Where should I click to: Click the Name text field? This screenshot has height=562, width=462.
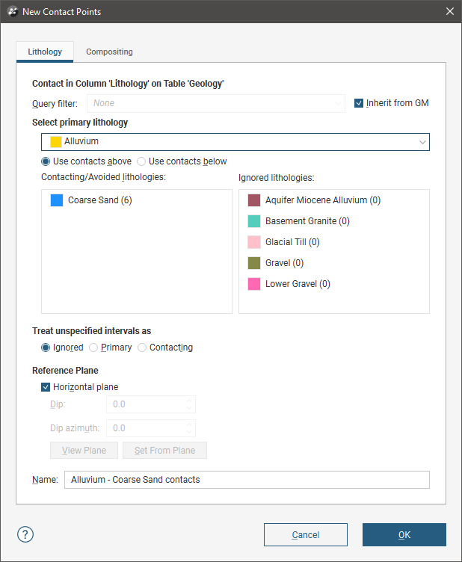247,480
